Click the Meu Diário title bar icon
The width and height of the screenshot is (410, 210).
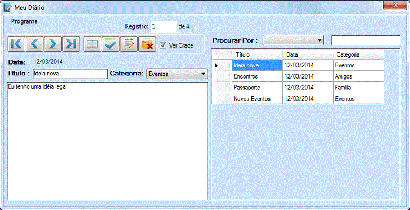7,7
